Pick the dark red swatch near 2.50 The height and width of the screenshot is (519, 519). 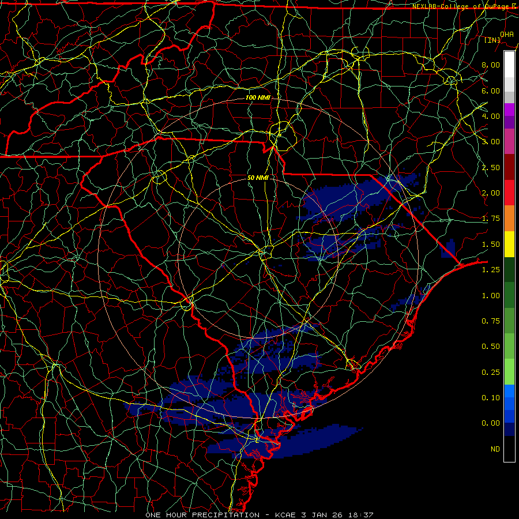pos(509,167)
